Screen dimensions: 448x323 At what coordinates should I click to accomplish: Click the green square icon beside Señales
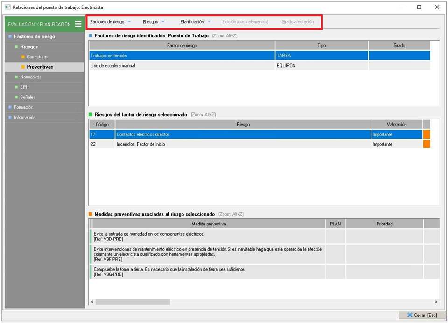[x=16, y=97]
